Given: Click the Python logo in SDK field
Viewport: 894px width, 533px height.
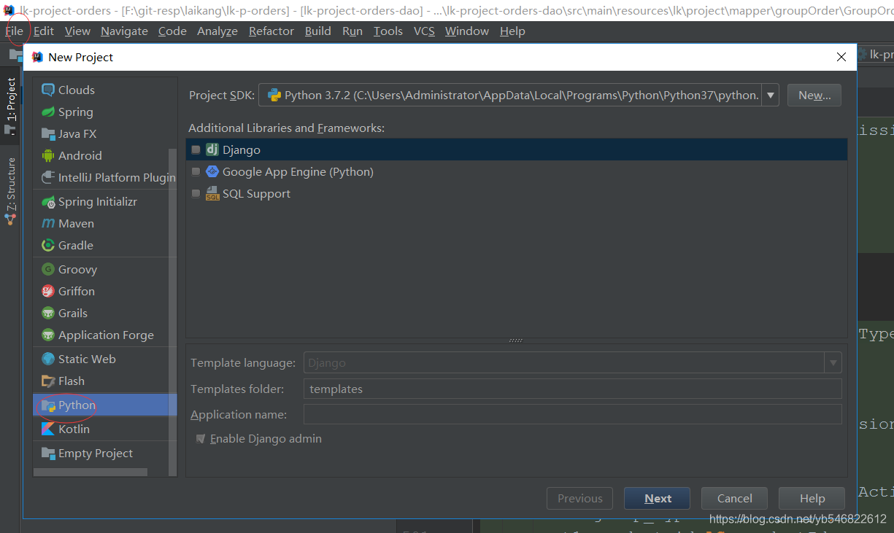Looking at the screenshot, I should [x=274, y=95].
